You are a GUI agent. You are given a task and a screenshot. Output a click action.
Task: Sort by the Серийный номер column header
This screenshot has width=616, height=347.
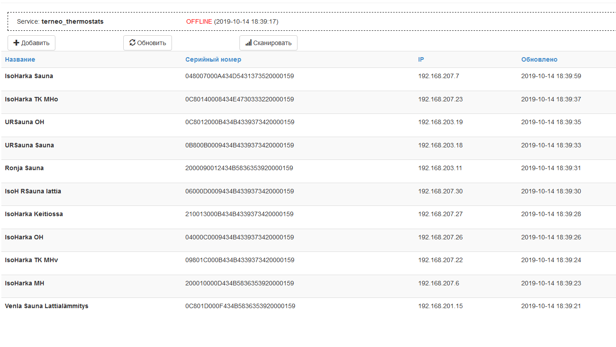pos(213,59)
